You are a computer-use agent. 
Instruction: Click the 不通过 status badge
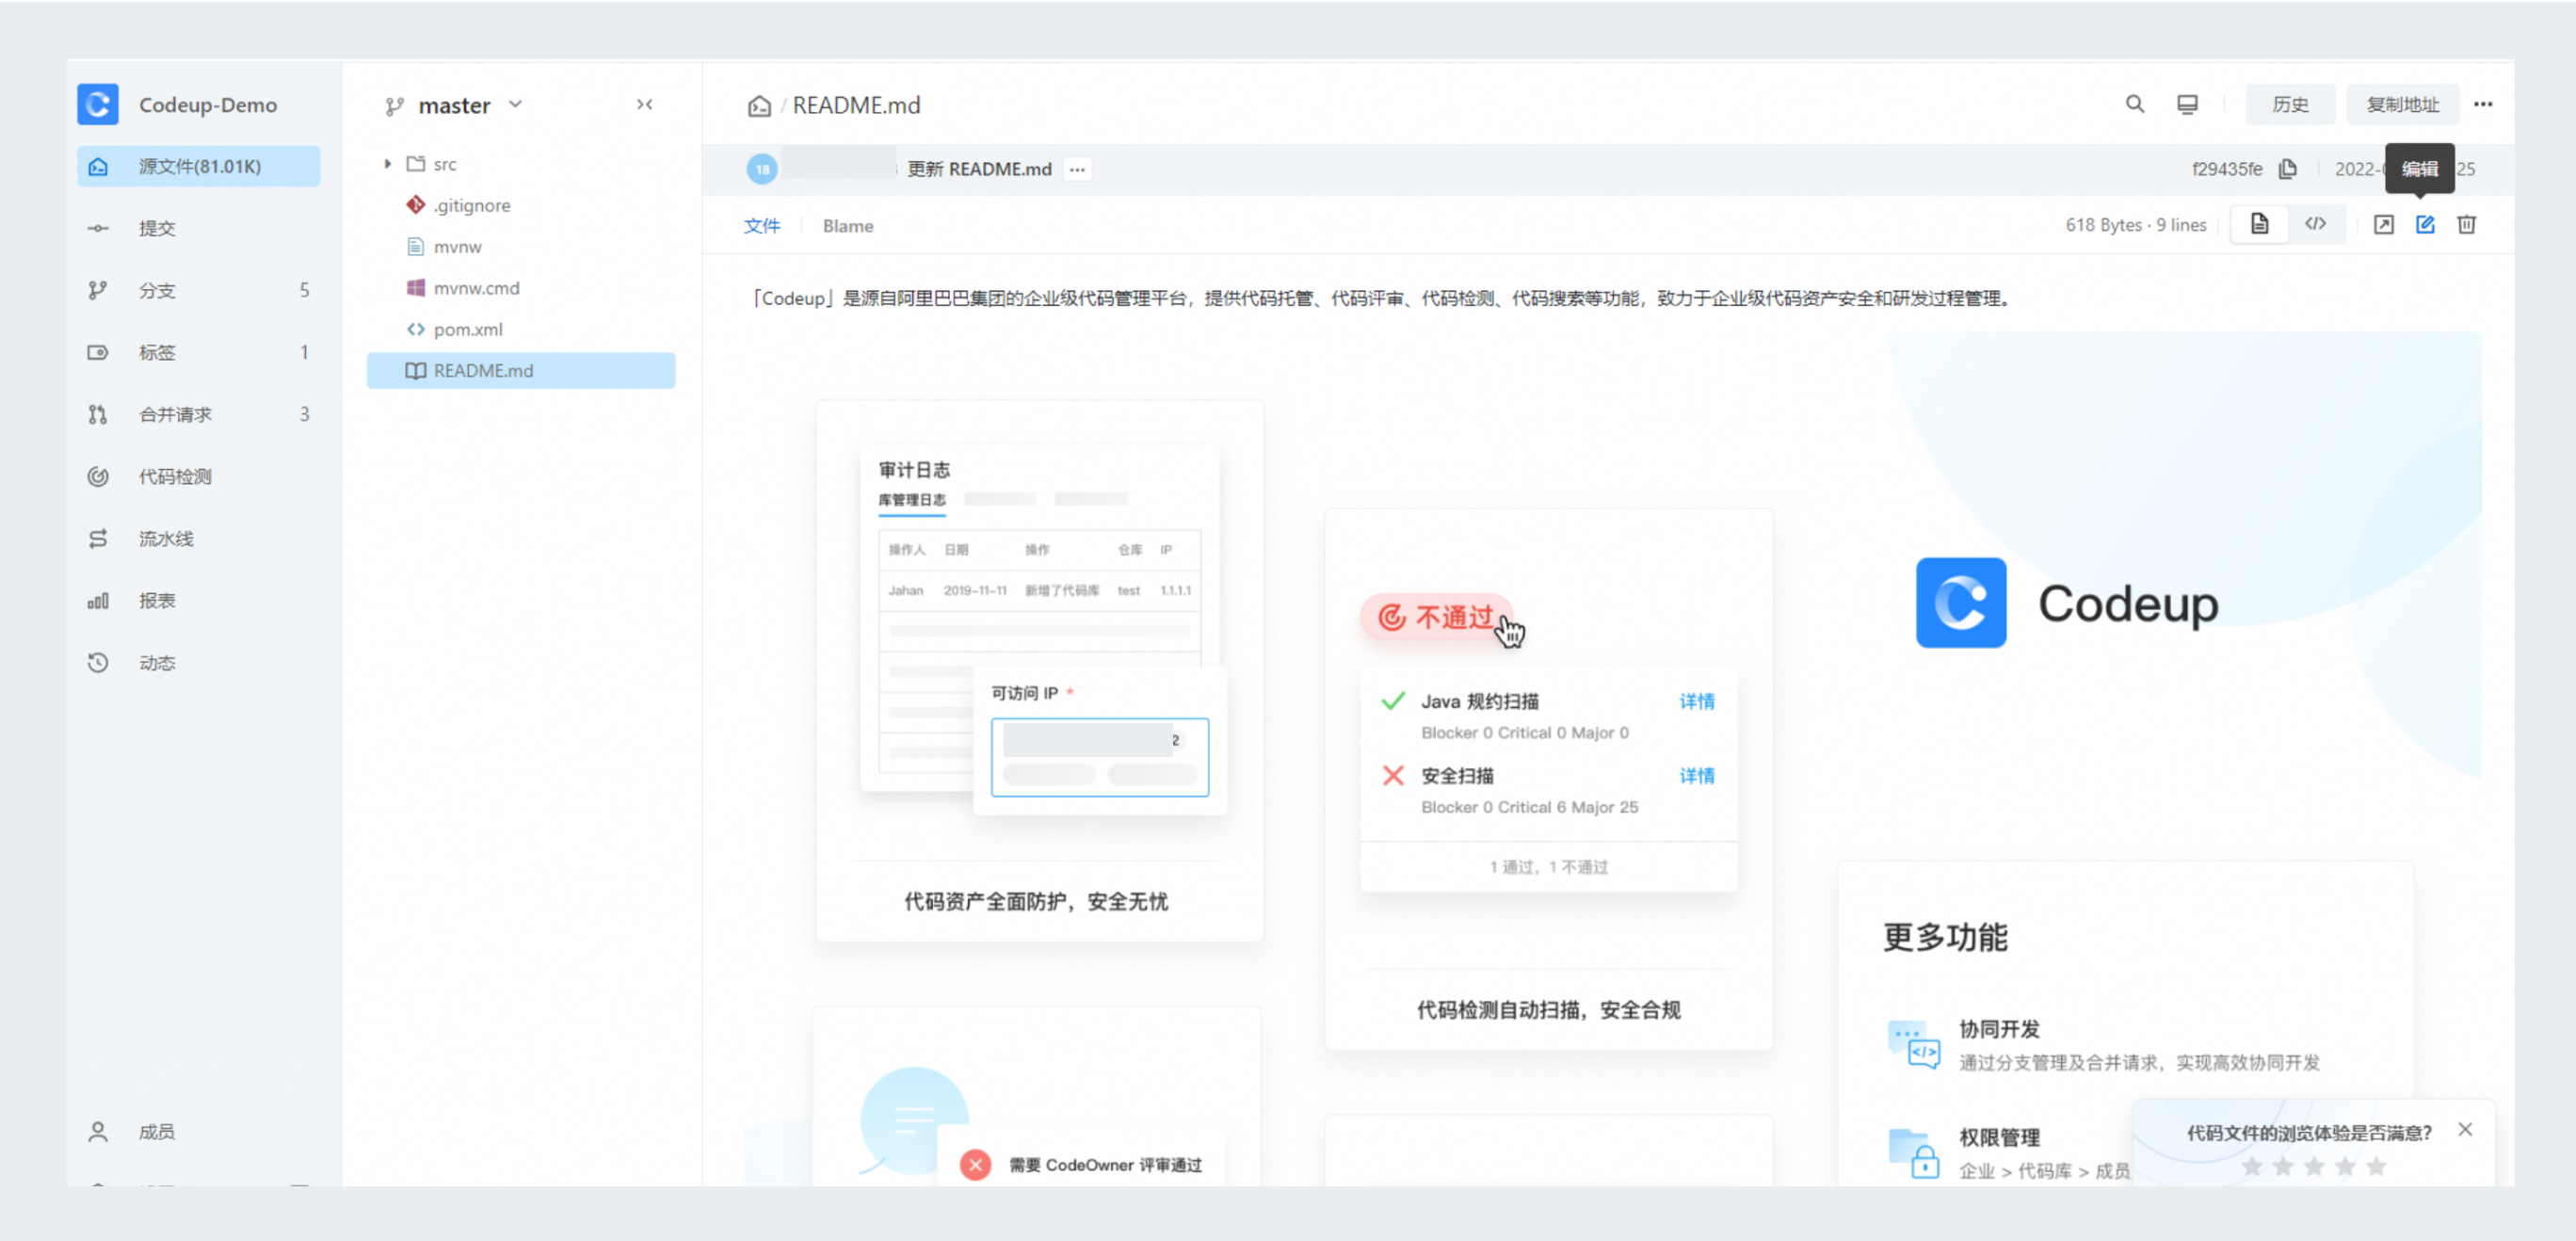pyautogui.click(x=1436, y=617)
